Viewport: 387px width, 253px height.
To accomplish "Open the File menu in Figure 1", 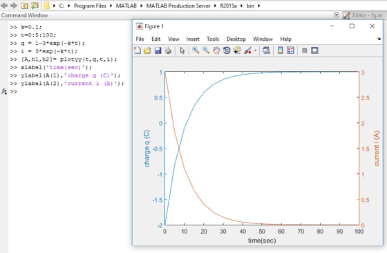I will click(140, 39).
